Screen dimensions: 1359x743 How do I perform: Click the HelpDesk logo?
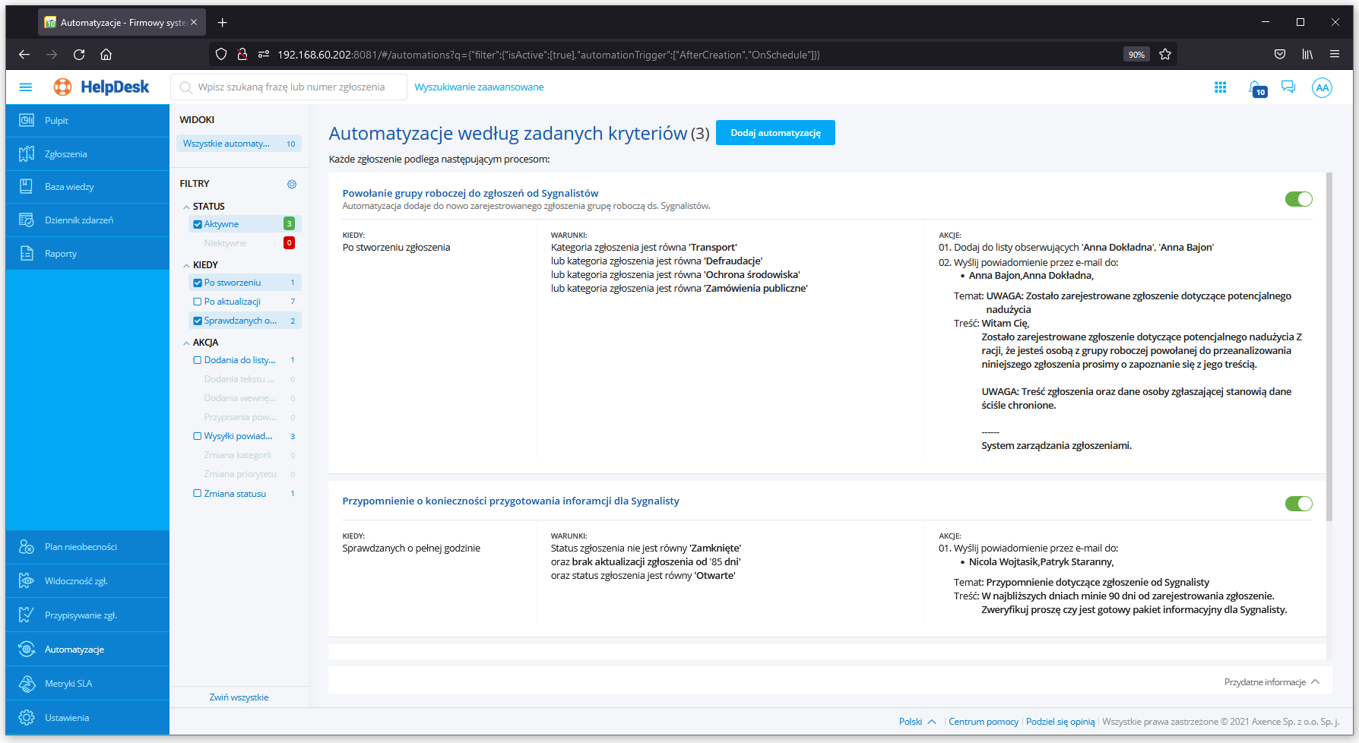(102, 87)
